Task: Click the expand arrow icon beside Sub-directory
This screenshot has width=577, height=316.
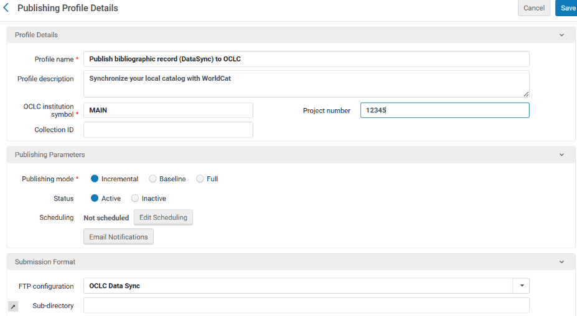Action: click(x=13, y=307)
